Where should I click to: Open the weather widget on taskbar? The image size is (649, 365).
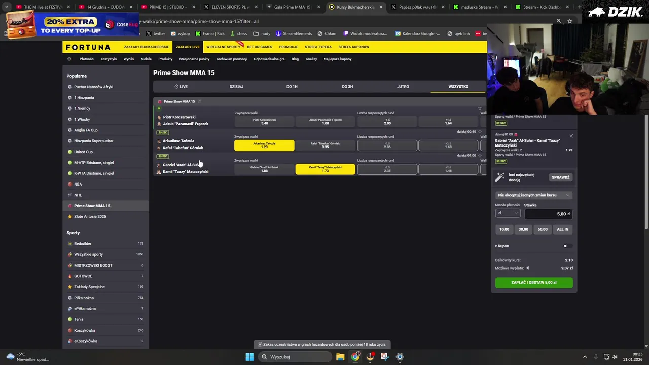click(x=28, y=357)
